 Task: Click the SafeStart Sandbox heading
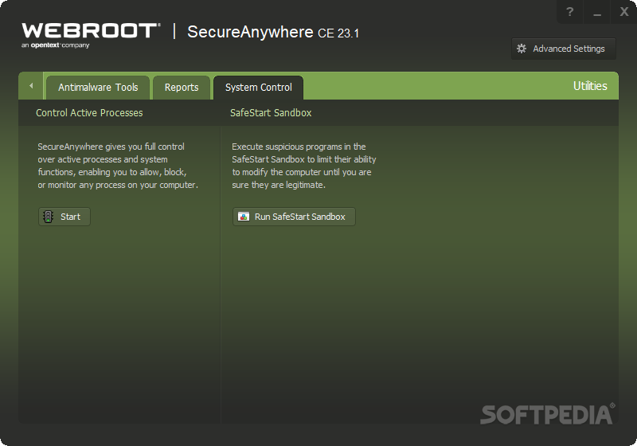tap(271, 113)
